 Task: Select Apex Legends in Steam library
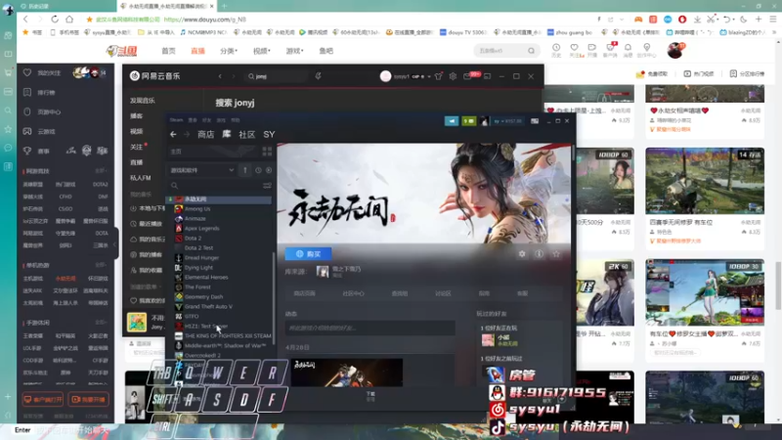pos(202,229)
